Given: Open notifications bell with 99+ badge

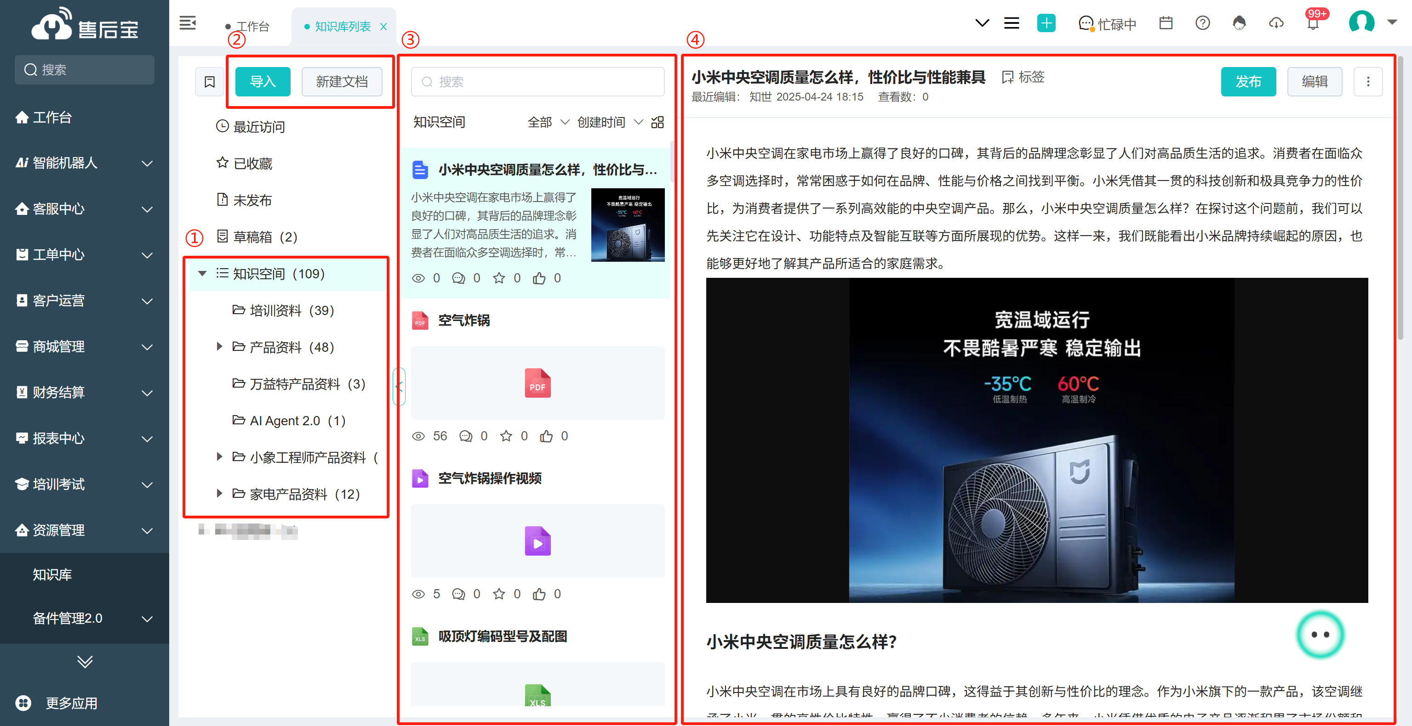Looking at the screenshot, I should [x=1313, y=22].
